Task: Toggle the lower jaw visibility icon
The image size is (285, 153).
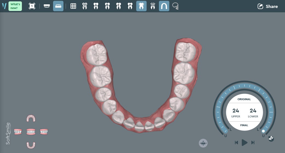Action: (x=58, y=6)
